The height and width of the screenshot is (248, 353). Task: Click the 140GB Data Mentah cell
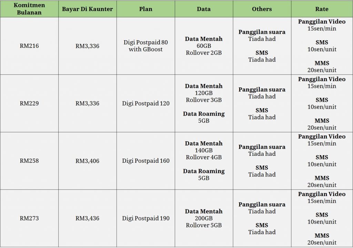204,161
